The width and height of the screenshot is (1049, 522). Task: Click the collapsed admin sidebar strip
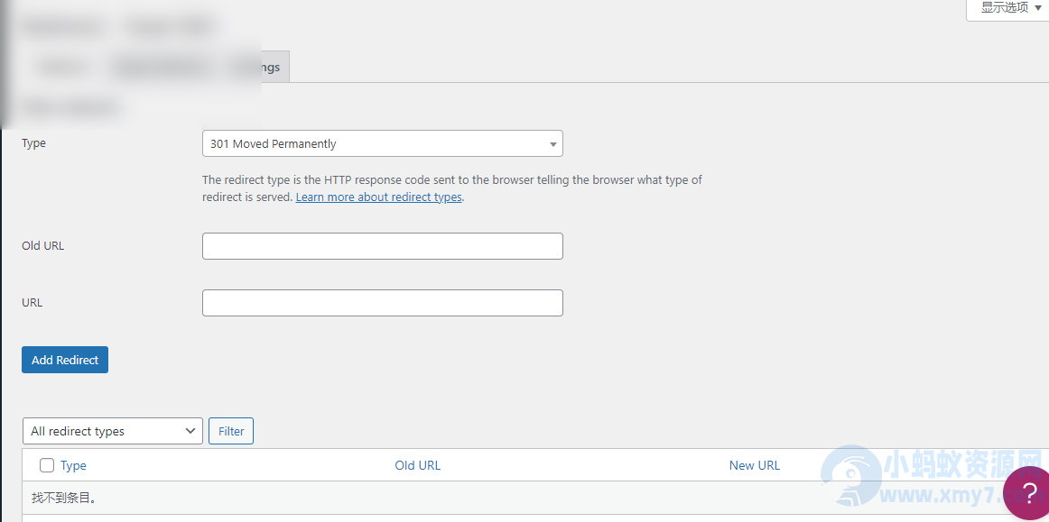tap(5, 63)
